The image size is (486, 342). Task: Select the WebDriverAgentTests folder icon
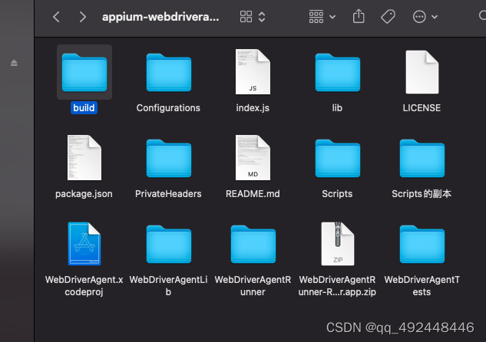(x=422, y=244)
